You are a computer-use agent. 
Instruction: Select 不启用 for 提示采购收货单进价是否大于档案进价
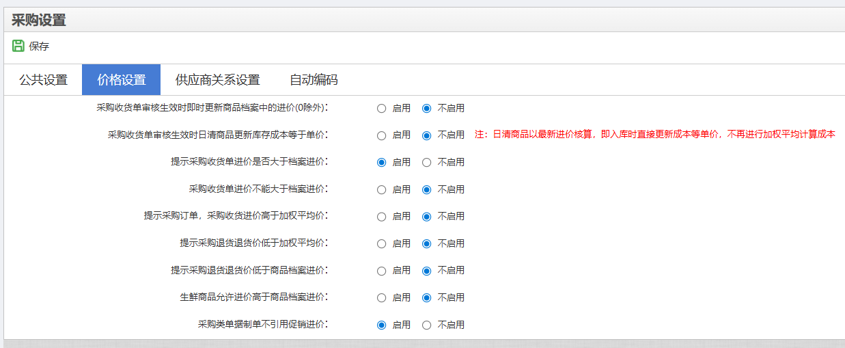coord(427,163)
